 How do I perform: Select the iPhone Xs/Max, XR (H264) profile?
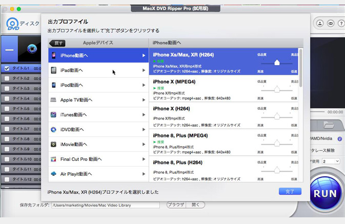click(224, 62)
